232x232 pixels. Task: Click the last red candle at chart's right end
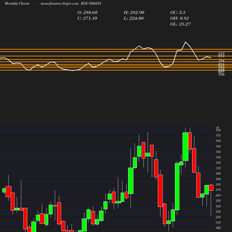coord(211,187)
